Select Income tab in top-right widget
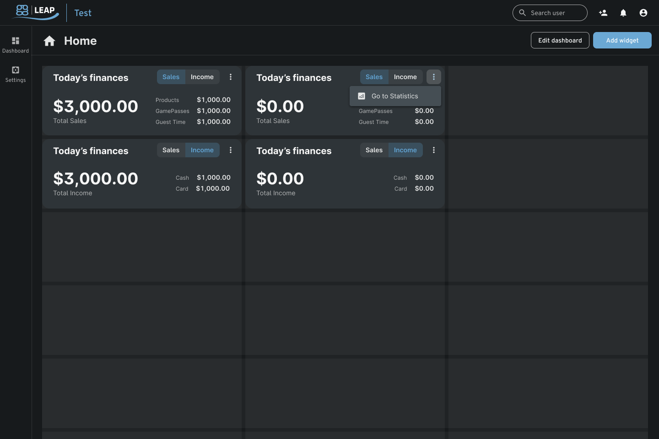Image resolution: width=659 pixels, height=439 pixels. point(405,77)
